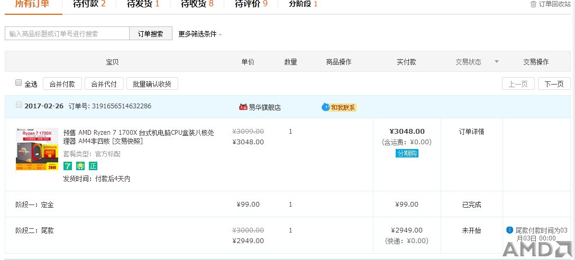Viewport: 575px width, 260px height.
Task: Switch to 分阶段 tab
Action: click(303, 4)
